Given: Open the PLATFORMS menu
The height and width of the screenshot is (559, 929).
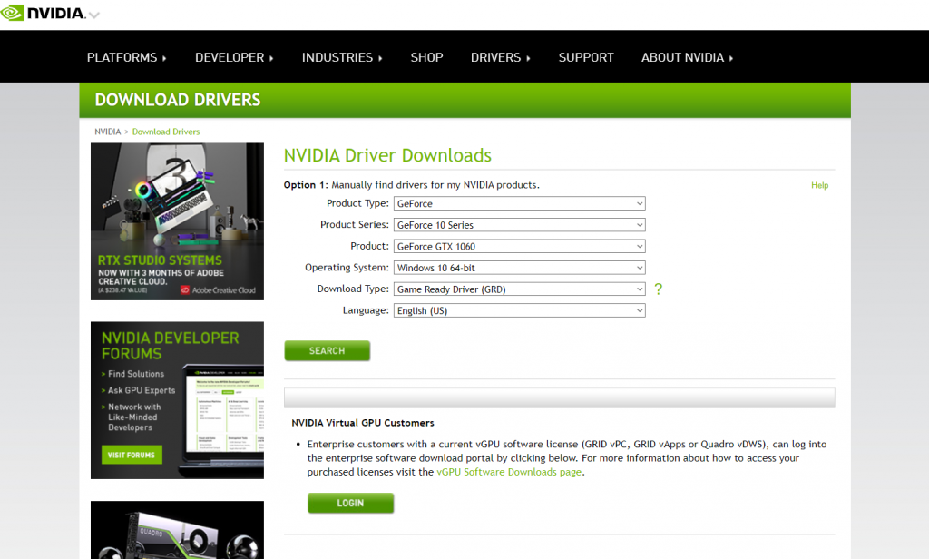Looking at the screenshot, I should [126, 57].
